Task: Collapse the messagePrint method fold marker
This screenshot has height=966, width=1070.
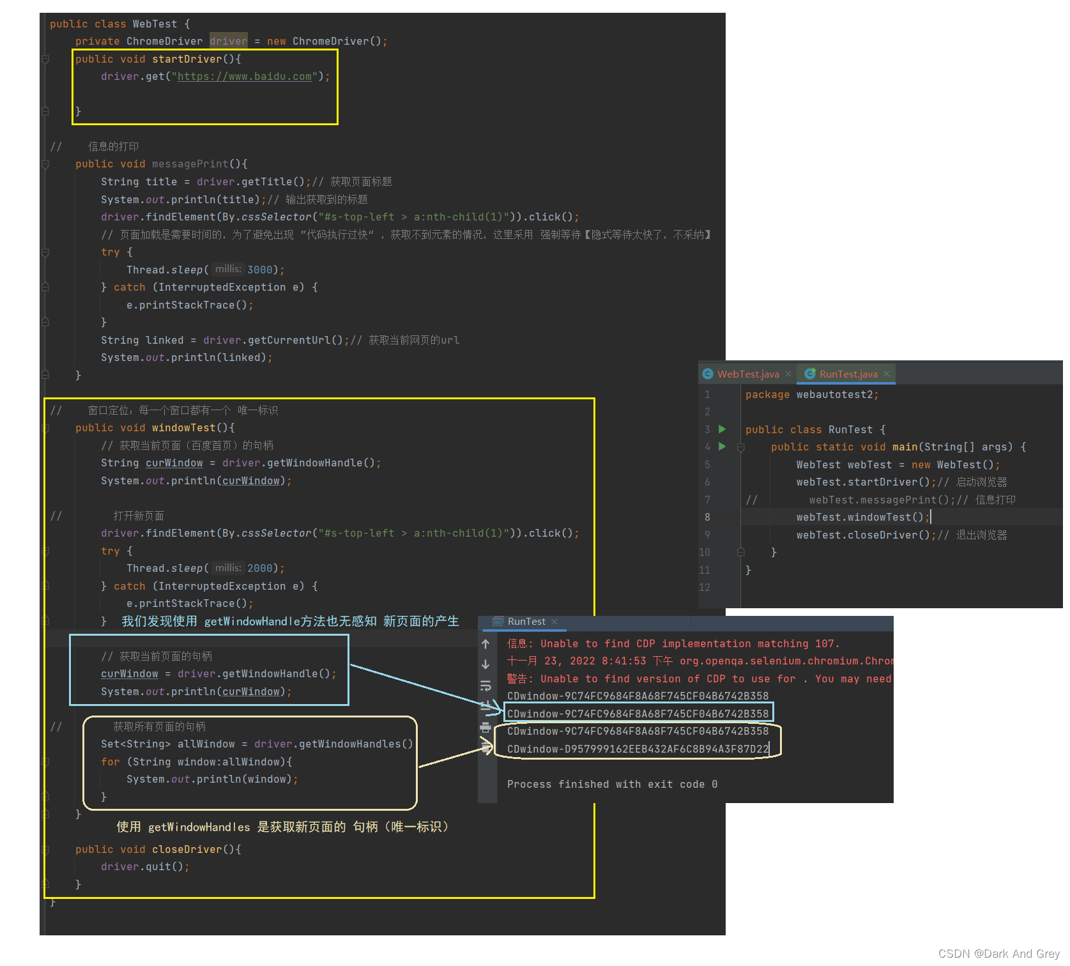Action: [x=45, y=164]
